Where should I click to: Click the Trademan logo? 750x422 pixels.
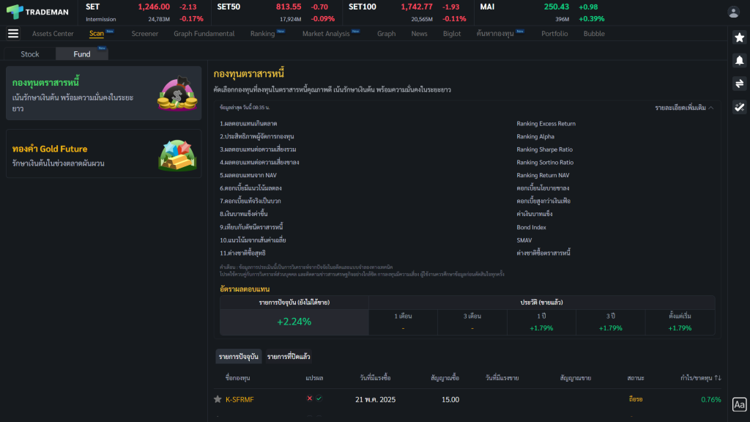pos(37,12)
